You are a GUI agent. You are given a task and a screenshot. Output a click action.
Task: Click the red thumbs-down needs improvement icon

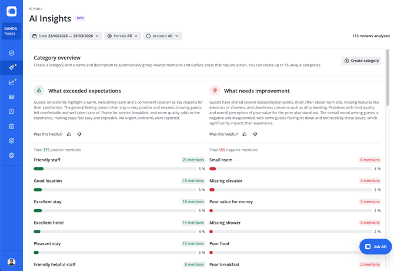(215, 91)
